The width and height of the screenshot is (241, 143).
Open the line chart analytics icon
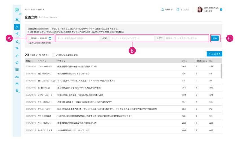click(x=17, y=41)
